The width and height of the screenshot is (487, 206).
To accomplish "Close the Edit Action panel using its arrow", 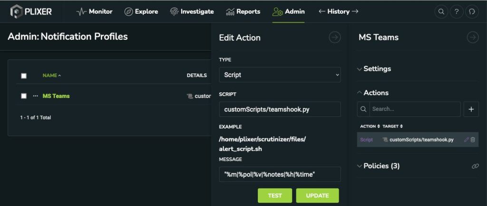I will coord(334,37).
